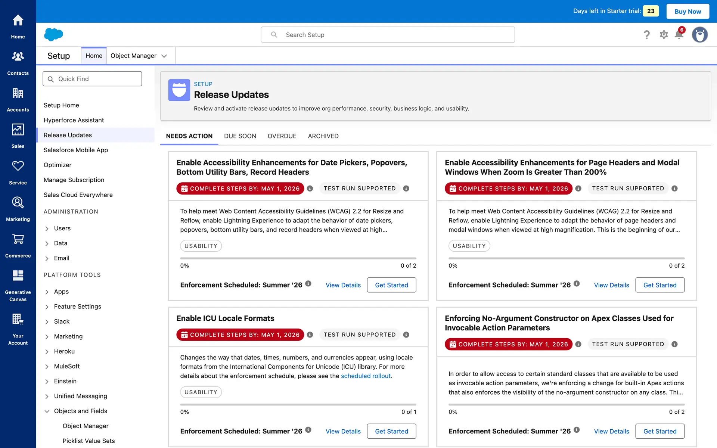Image resolution: width=717 pixels, height=448 pixels.
Task: Expand the Feature Settings section
Action: [x=47, y=307]
